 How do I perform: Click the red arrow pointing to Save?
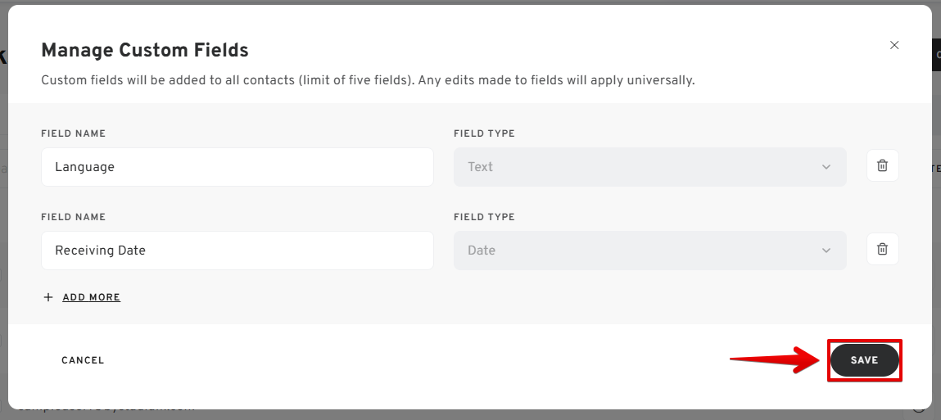pos(774,360)
